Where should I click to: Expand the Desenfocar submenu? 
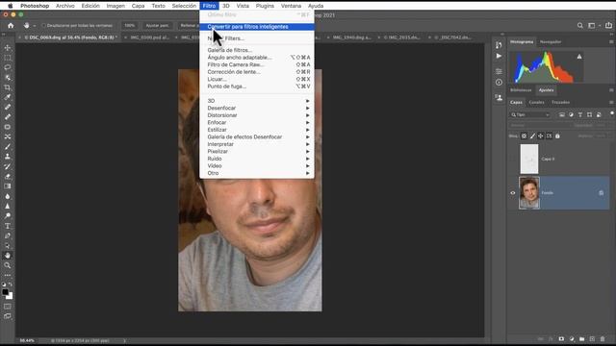pyautogui.click(x=257, y=108)
